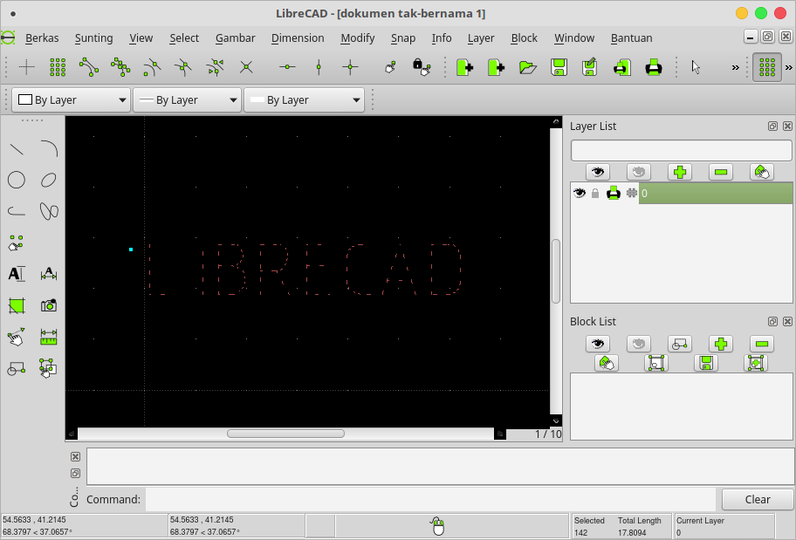Image resolution: width=796 pixels, height=540 pixels.
Task: Toggle printing for layer 0
Action: [x=614, y=194]
